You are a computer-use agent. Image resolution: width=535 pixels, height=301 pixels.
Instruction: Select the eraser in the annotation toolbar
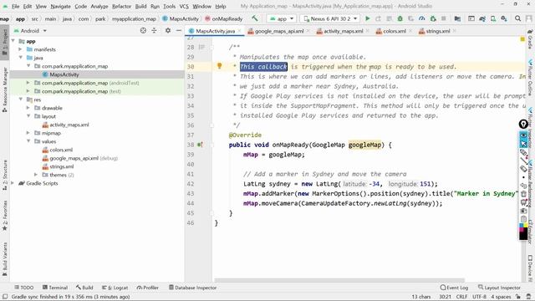523,169
